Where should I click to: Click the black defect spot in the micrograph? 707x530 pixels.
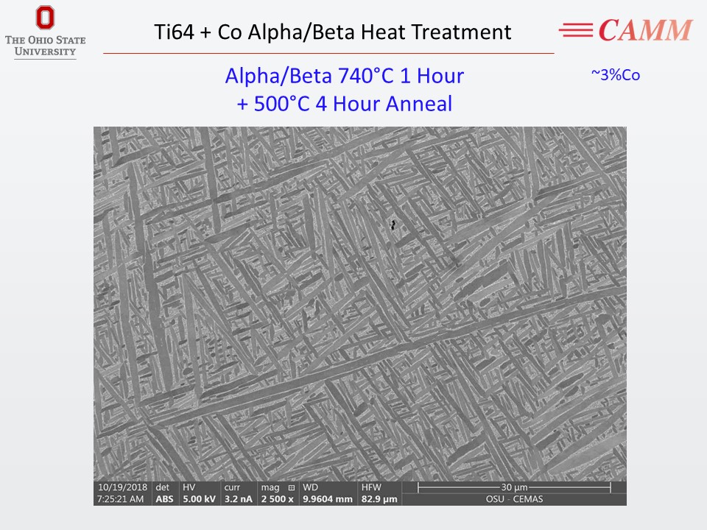point(393,224)
